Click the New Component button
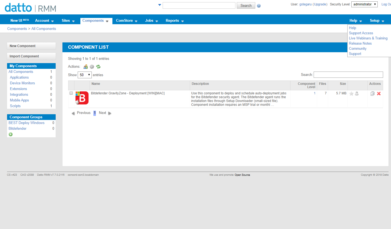 (31, 46)
